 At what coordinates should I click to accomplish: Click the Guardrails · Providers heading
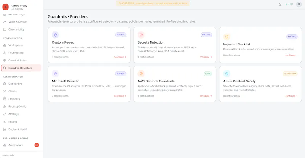tap(68, 16)
